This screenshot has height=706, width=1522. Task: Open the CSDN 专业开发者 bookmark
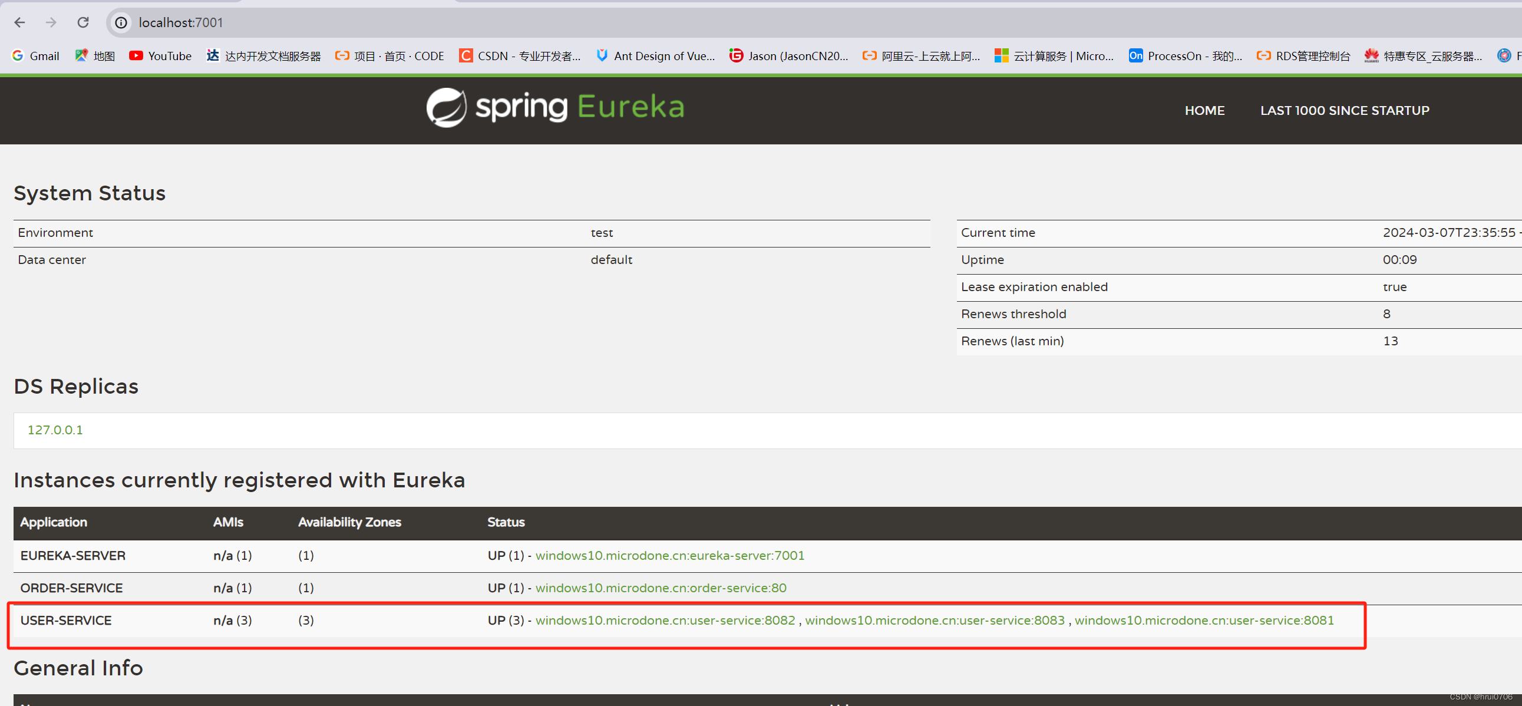(520, 55)
